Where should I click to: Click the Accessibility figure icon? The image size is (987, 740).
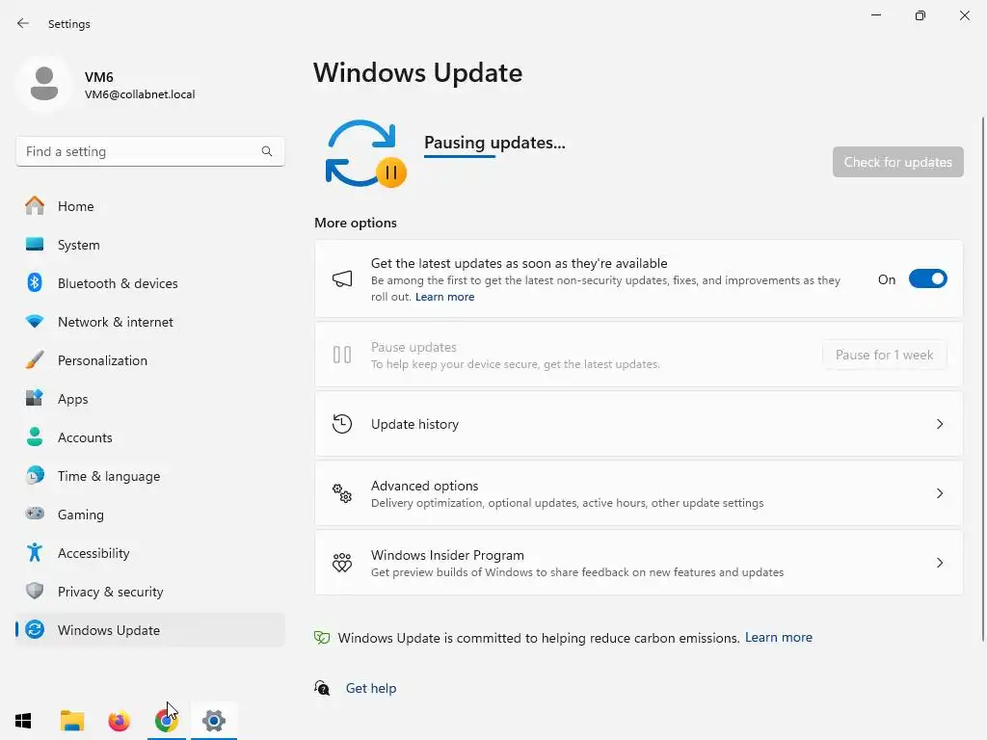[x=35, y=552]
